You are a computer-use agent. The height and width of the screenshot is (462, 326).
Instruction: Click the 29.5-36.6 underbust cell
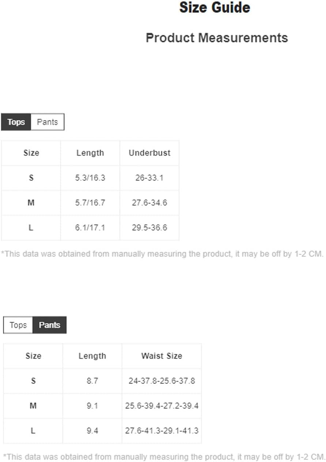tap(149, 228)
